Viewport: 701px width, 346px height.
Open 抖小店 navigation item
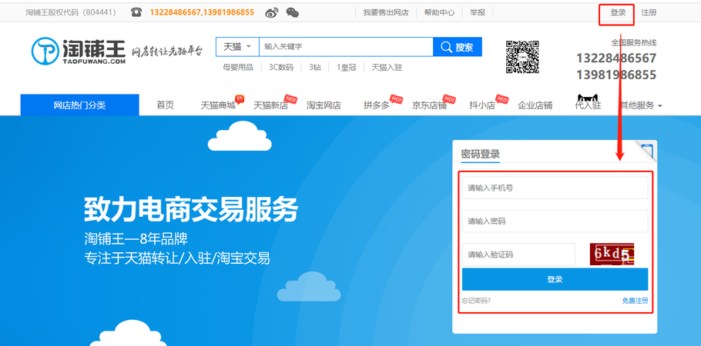482,105
